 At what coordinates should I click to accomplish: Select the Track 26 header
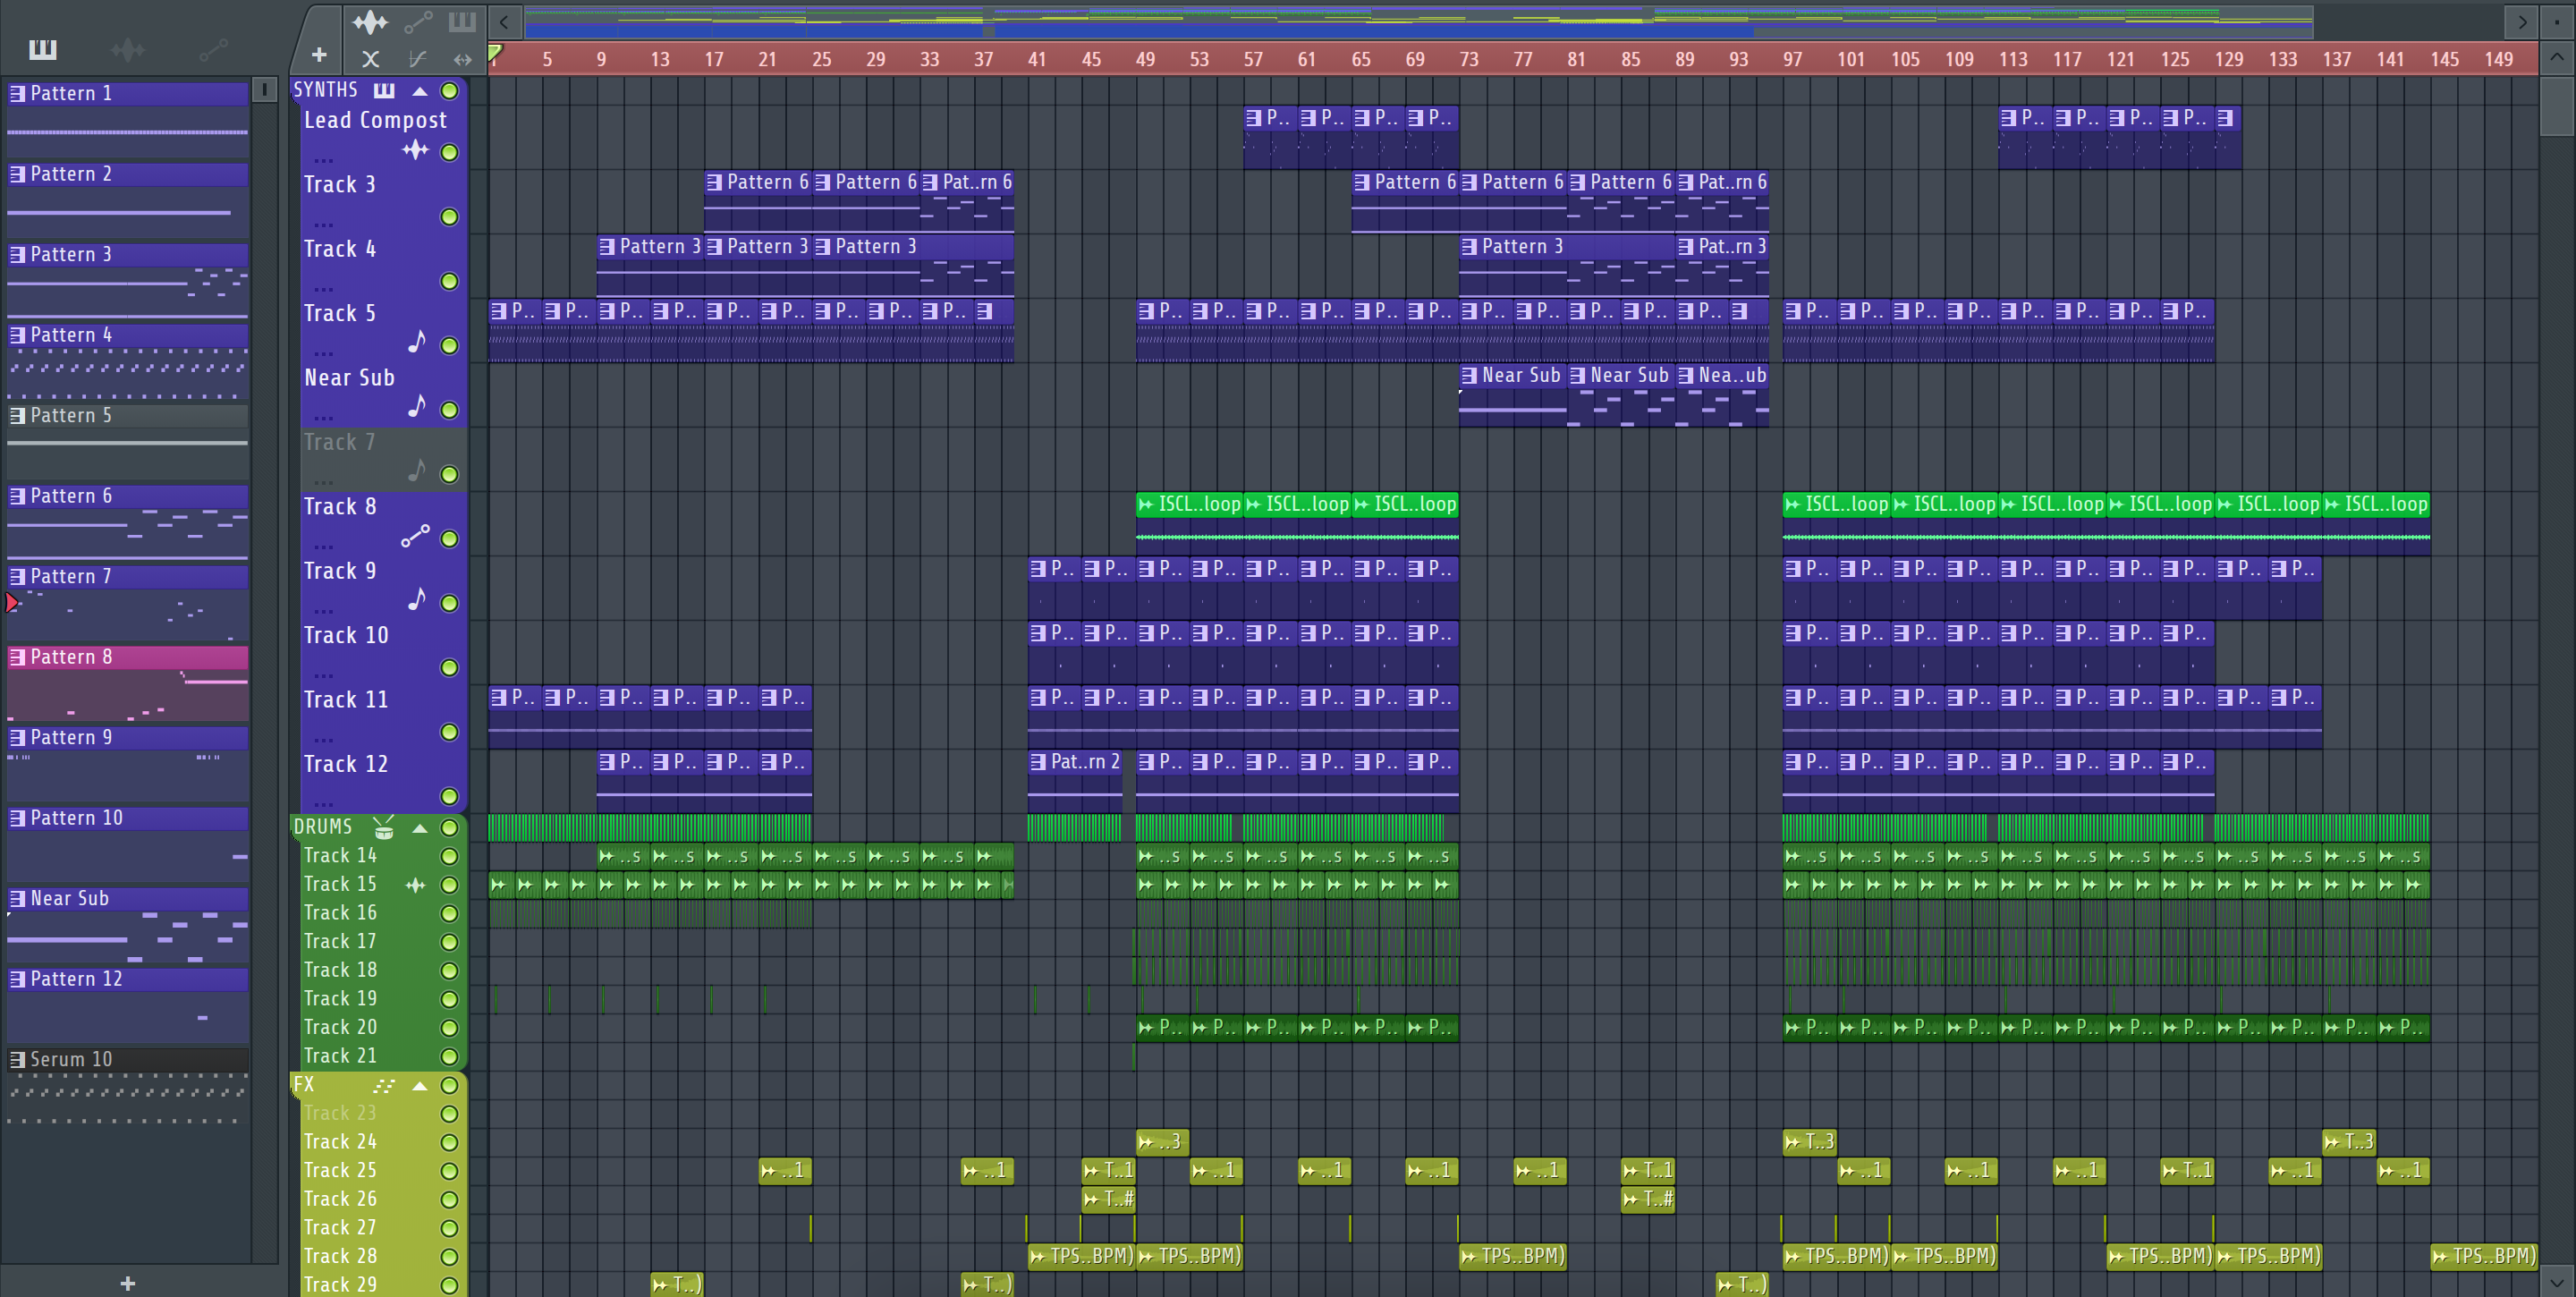tap(384, 1199)
